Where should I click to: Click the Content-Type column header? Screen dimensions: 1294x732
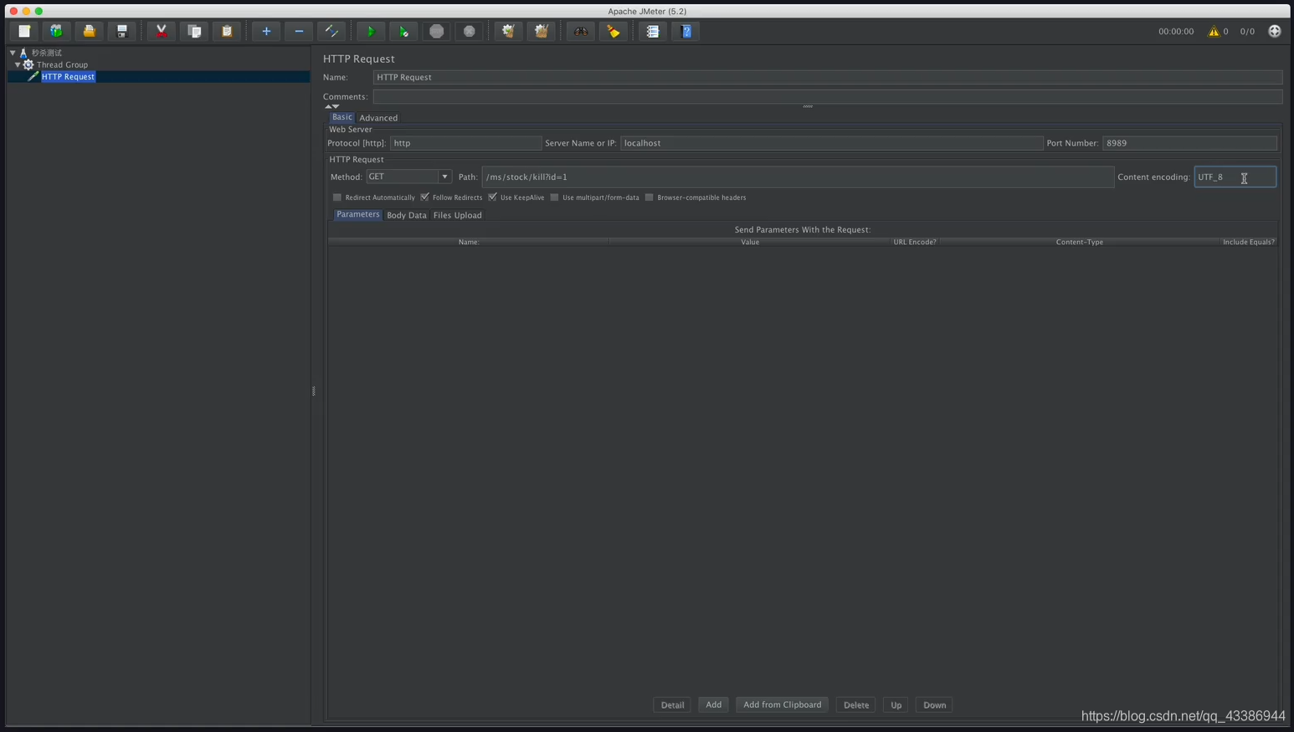[x=1079, y=242]
